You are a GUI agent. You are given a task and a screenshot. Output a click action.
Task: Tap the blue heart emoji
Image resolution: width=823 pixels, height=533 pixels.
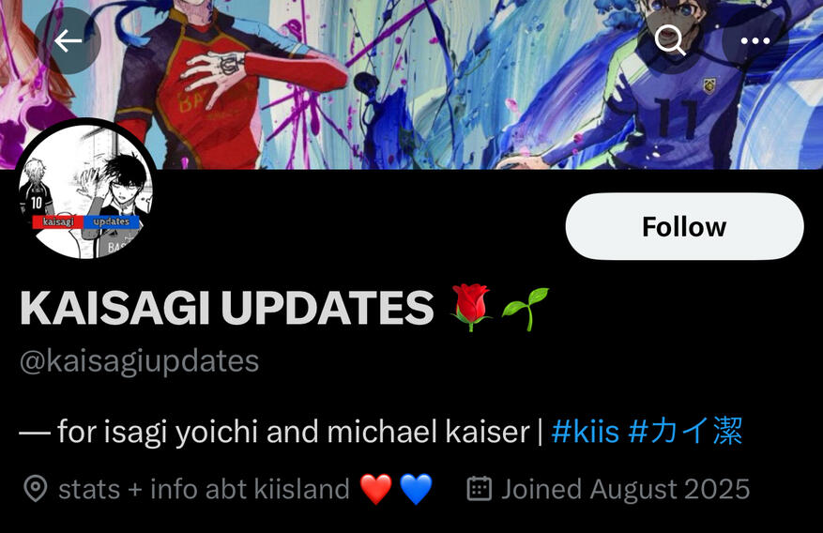pos(417,489)
